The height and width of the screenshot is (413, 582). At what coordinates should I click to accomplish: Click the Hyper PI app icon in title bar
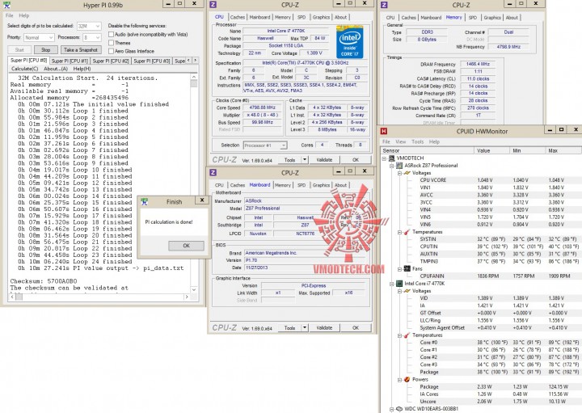6,5
